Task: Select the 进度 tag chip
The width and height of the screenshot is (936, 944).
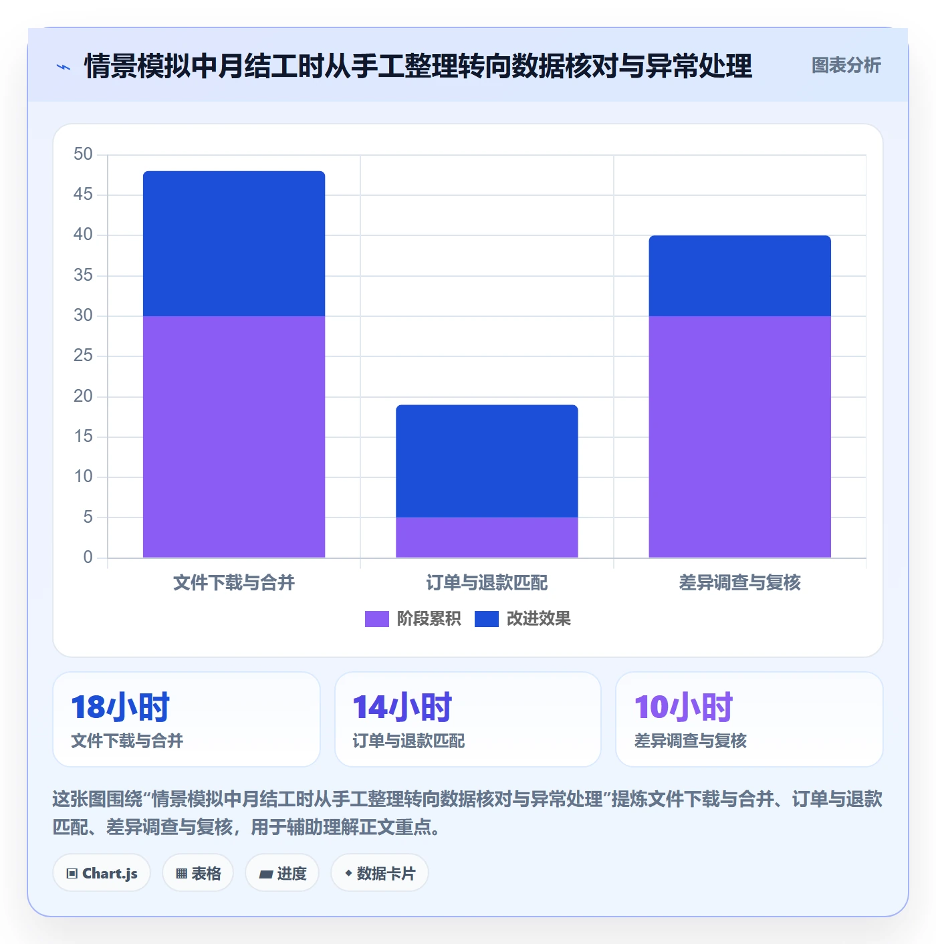Action: (282, 873)
